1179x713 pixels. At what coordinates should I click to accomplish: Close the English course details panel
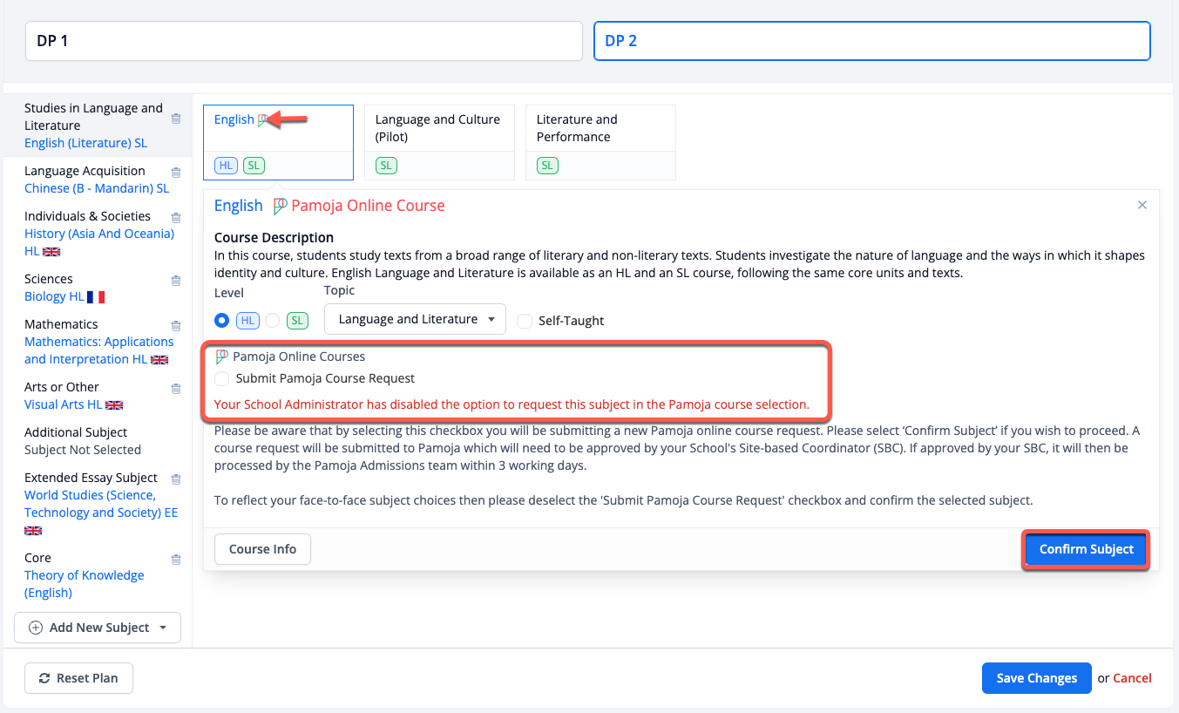pyautogui.click(x=1142, y=206)
